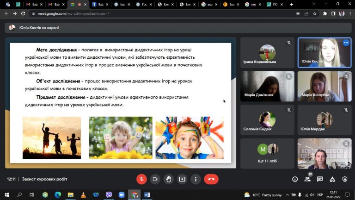Screen dimensions: 355x200
Task: Open the activities icon
Action: point(332,179)
